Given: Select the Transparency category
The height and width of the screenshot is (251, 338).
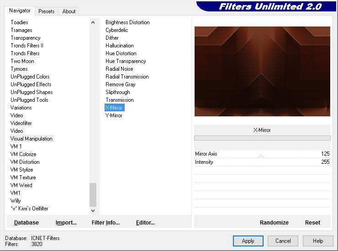Looking at the screenshot, I should (x=26, y=38).
